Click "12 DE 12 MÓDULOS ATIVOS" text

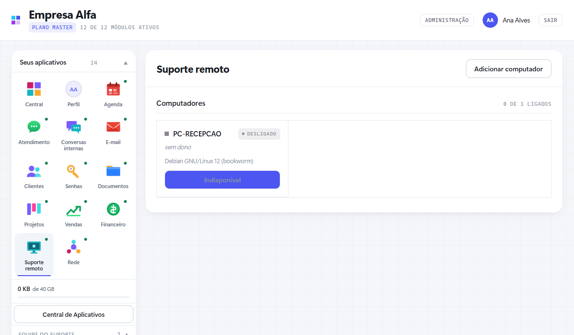click(120, 27)
